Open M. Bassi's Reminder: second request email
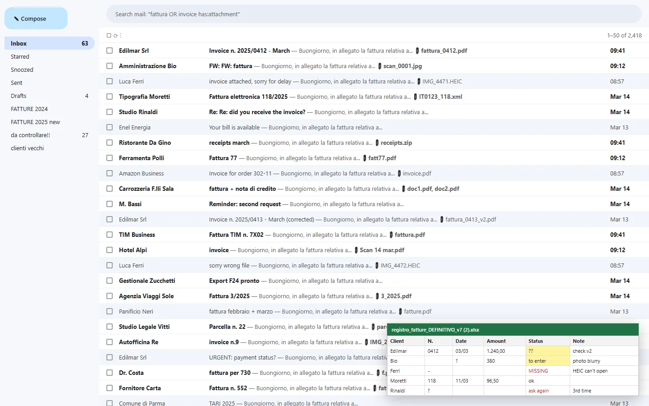The image size is (649, 406). pyautogui.click(x=374, y=204)
